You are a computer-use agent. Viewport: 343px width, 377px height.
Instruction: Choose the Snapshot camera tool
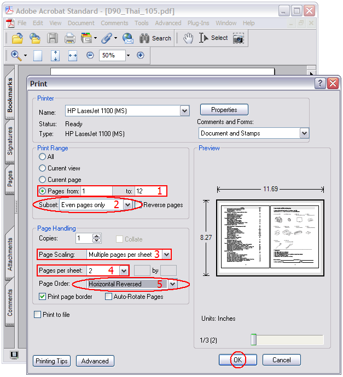[x=239, y=38]
